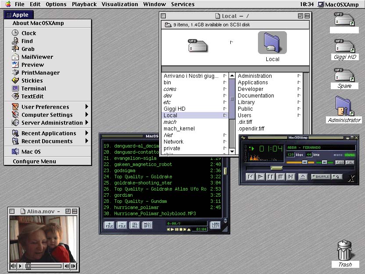Open the Visualization menu in menu bar
365x274 pixels.
tap(120, 4)
